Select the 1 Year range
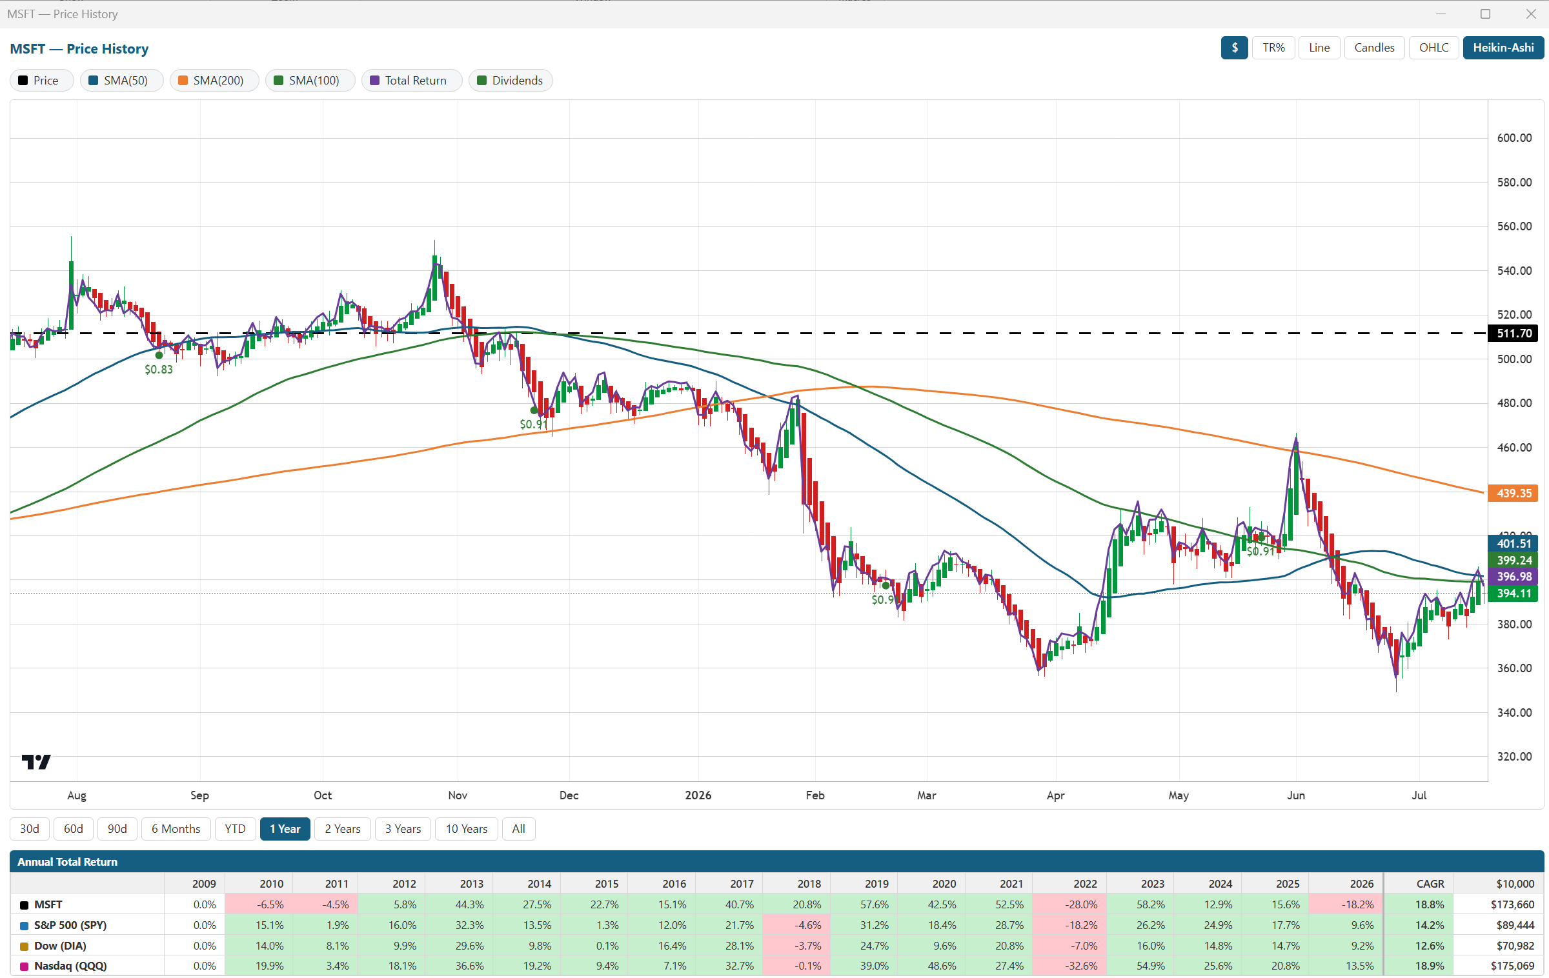1549x978 pixels. [285, 829]
